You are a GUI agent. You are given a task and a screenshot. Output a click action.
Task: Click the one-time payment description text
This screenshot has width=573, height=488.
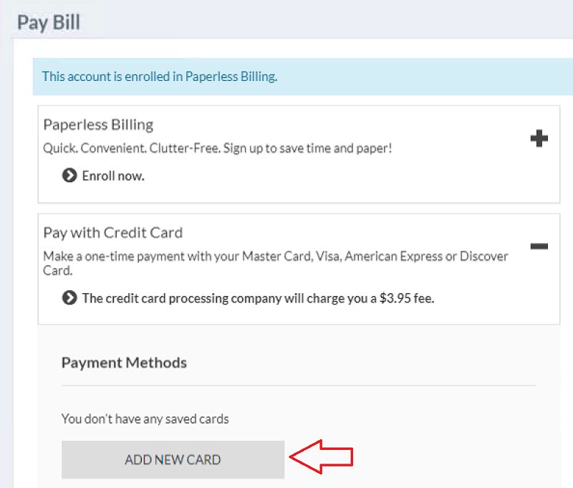(x=276, y=263)
